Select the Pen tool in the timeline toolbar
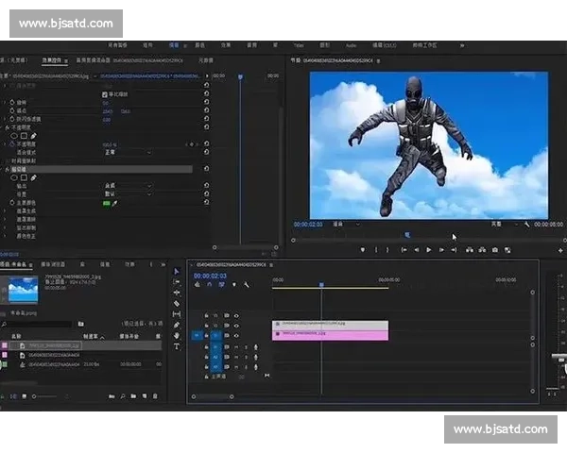Screen dimensions: 567x453 pos(177,325)
